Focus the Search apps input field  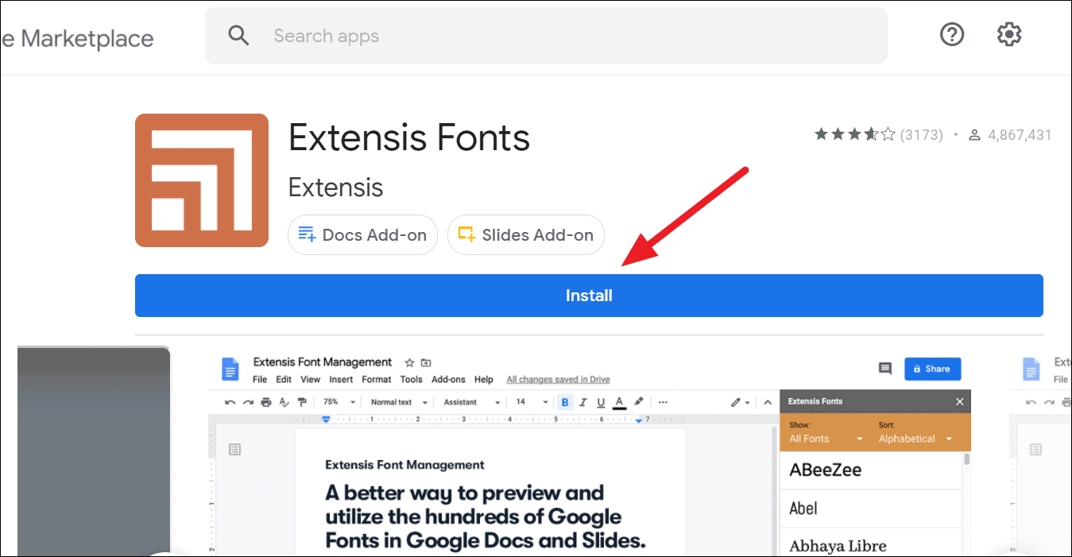pyautogui.click(x=546, y=36)
